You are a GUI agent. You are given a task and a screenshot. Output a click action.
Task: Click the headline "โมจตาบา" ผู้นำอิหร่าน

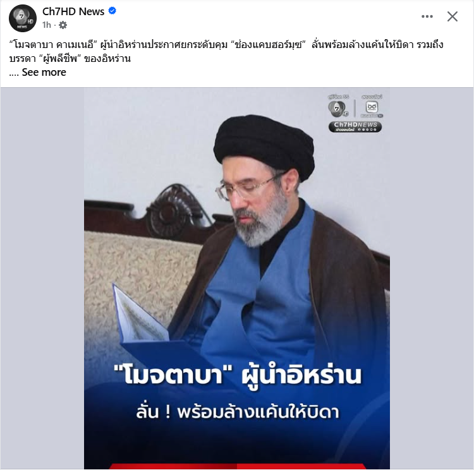tap(237, 375)
